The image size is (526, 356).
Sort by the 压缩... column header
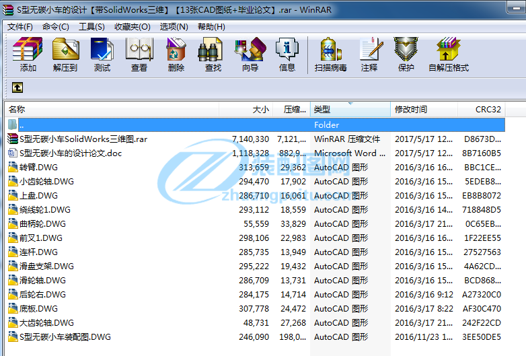(x=291, y=110)
